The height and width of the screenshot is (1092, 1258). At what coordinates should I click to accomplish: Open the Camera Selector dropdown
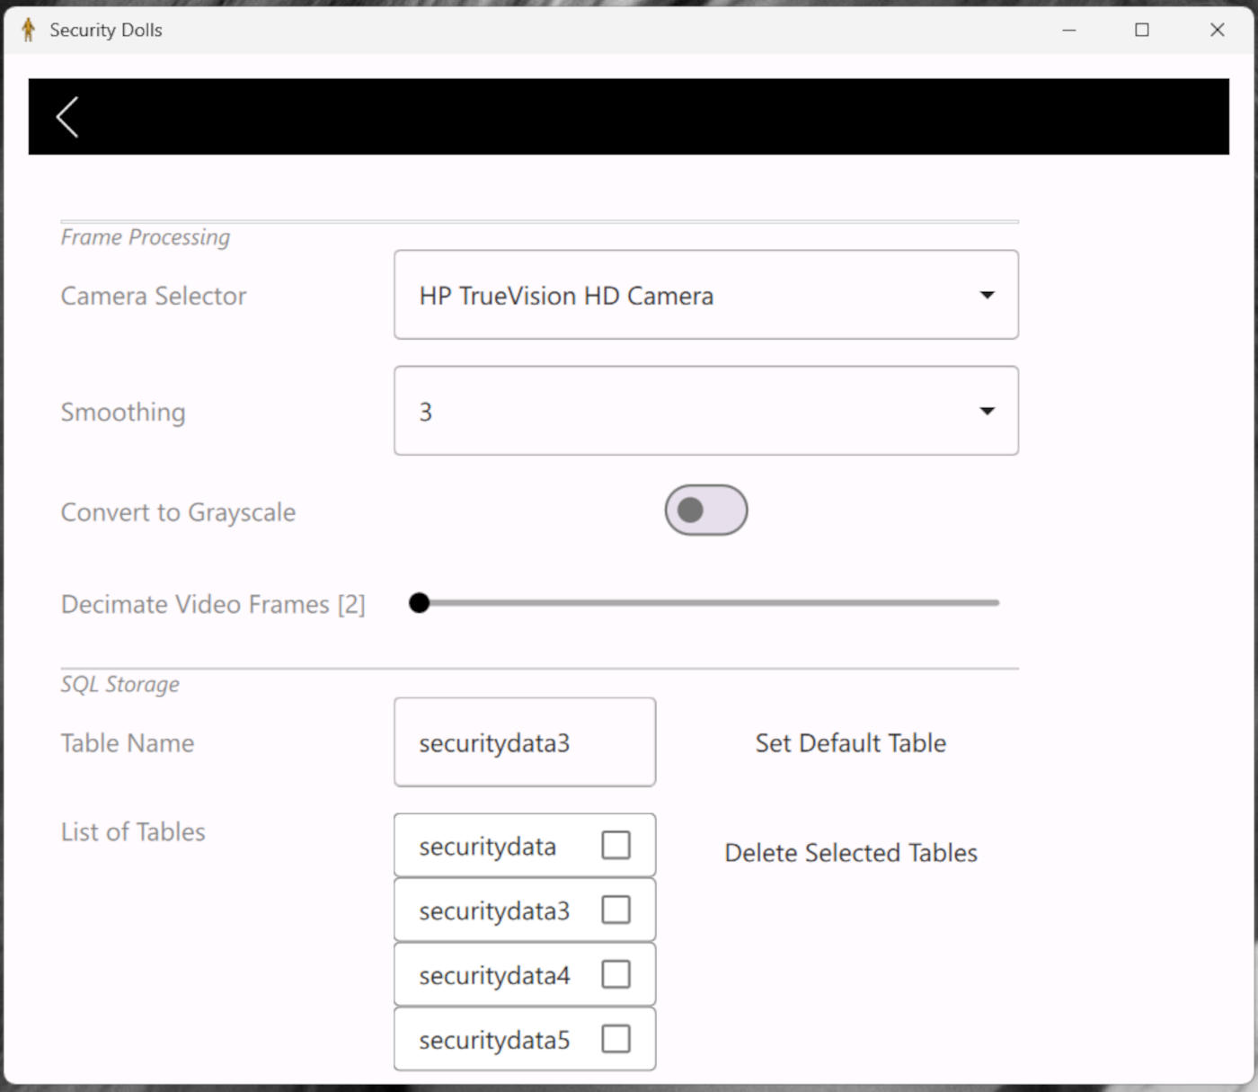(987, 295)
